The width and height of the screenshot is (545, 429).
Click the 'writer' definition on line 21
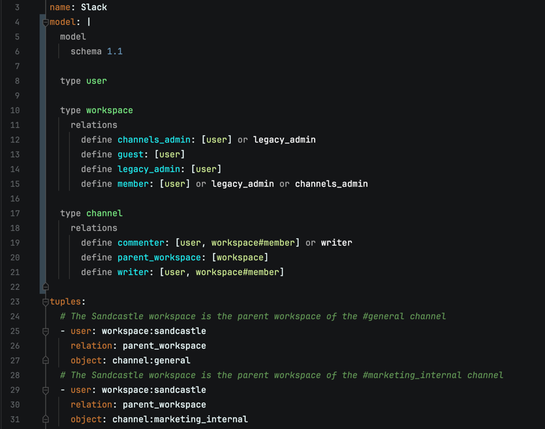133,272
